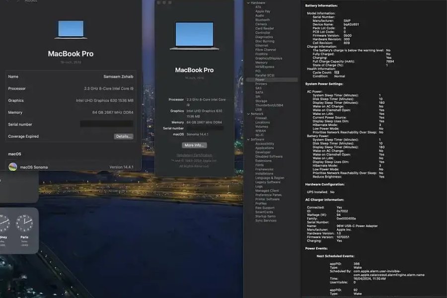Select Legacy Software in the sidebar

[x=268, y=182]
